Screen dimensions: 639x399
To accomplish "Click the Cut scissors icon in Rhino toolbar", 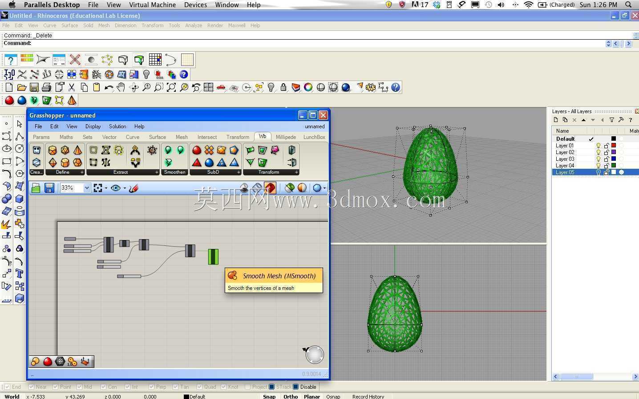I will point(72,88).
